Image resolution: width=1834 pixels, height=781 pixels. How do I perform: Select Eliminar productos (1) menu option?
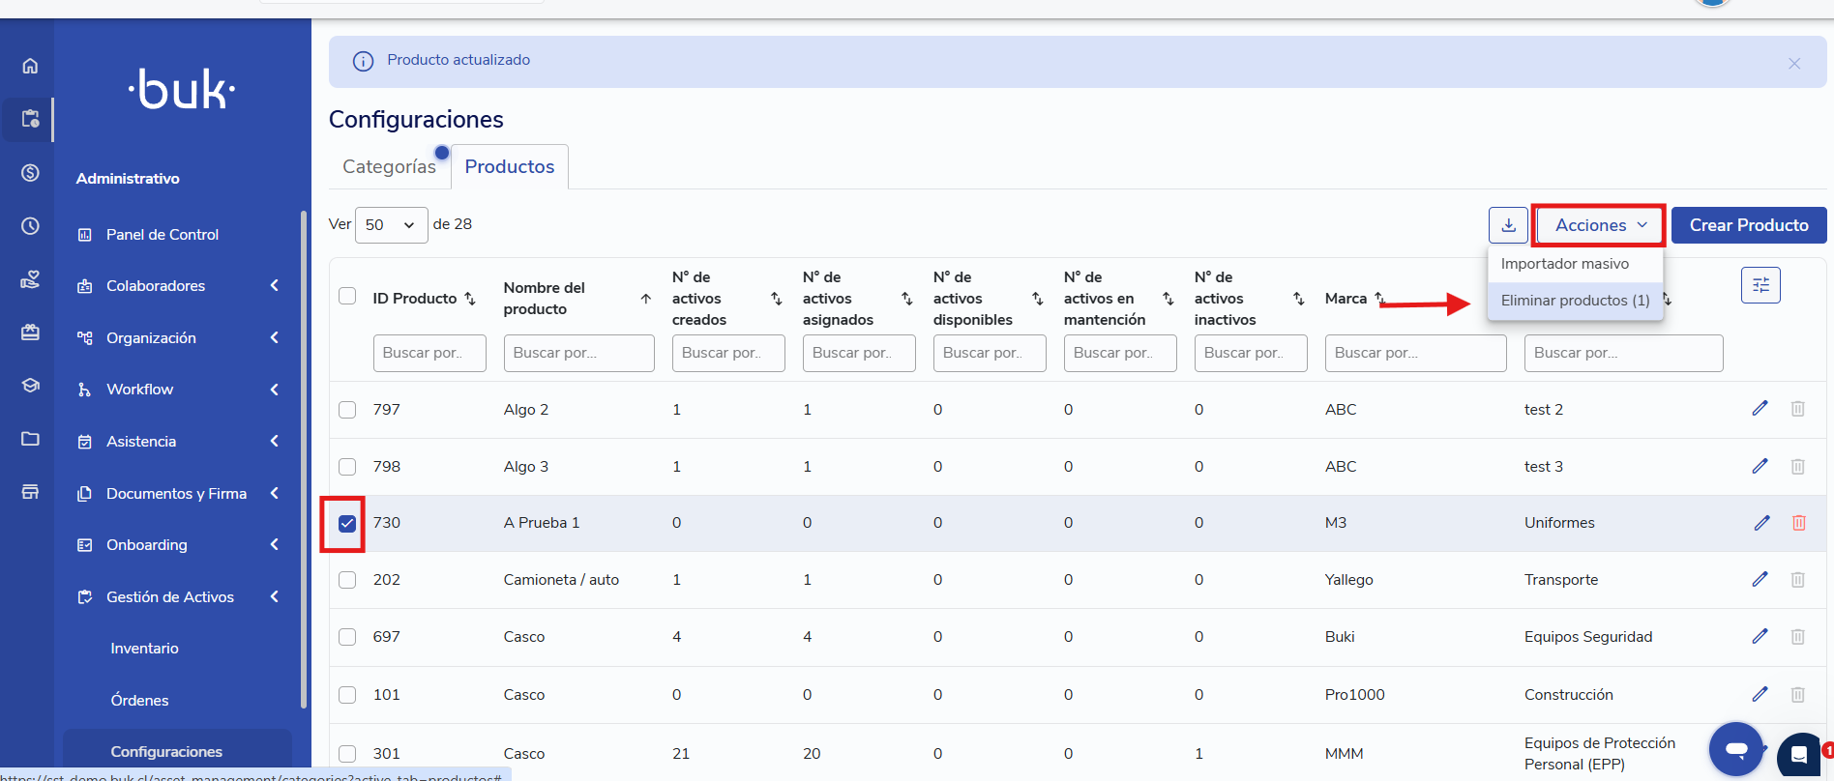[1574, 301]
